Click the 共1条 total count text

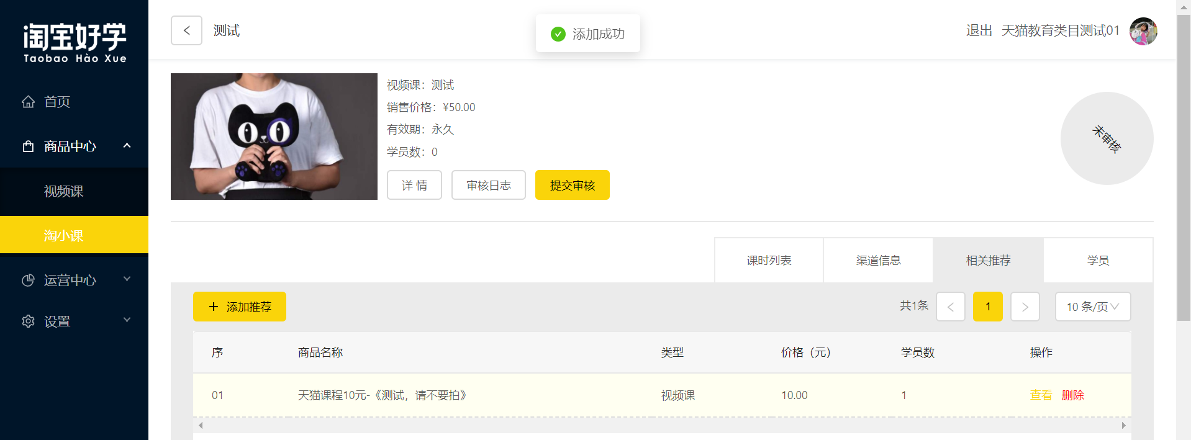(x=914, y=305)
